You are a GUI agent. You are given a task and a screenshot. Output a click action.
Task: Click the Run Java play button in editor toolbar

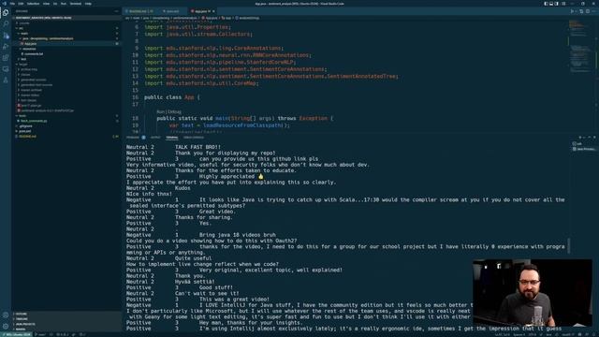point(573,11)
